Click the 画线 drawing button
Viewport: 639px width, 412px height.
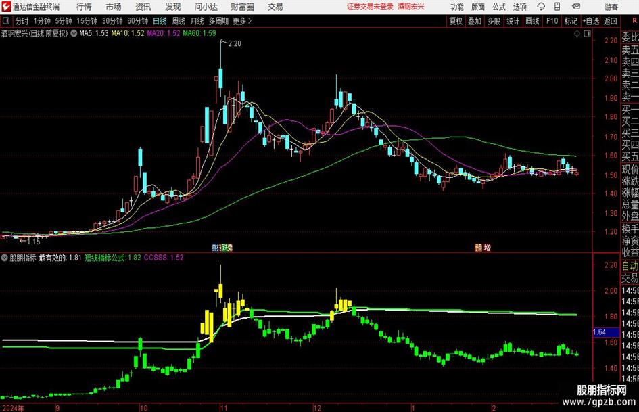[x=532, y=21]
